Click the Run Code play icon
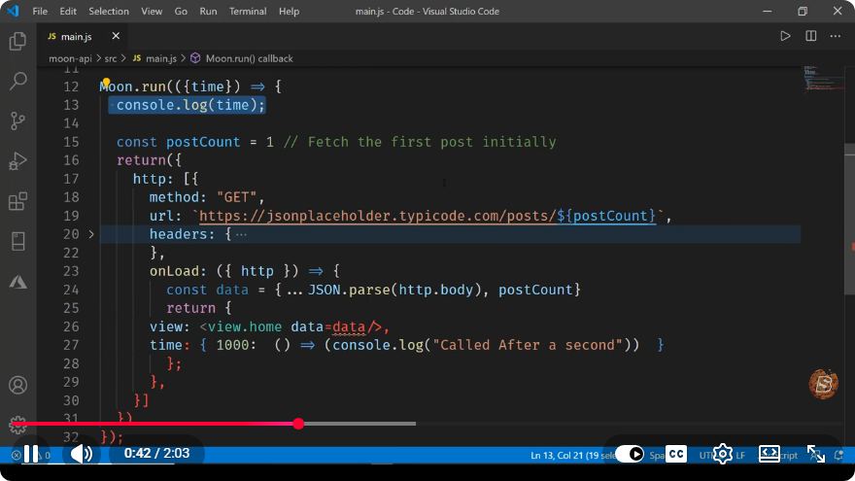The width and height of the screenshot is (855, 481). [785, 36]
